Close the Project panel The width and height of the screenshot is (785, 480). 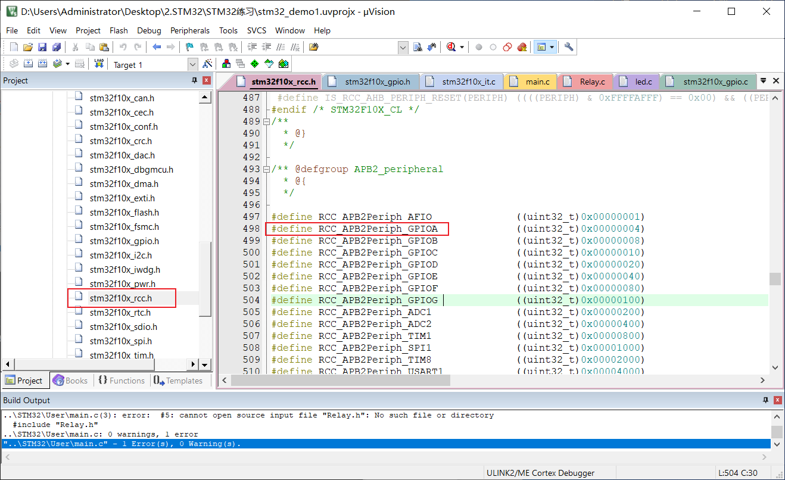coord(206,80)
